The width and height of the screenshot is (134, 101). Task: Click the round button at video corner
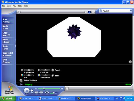tap(130, 62)
